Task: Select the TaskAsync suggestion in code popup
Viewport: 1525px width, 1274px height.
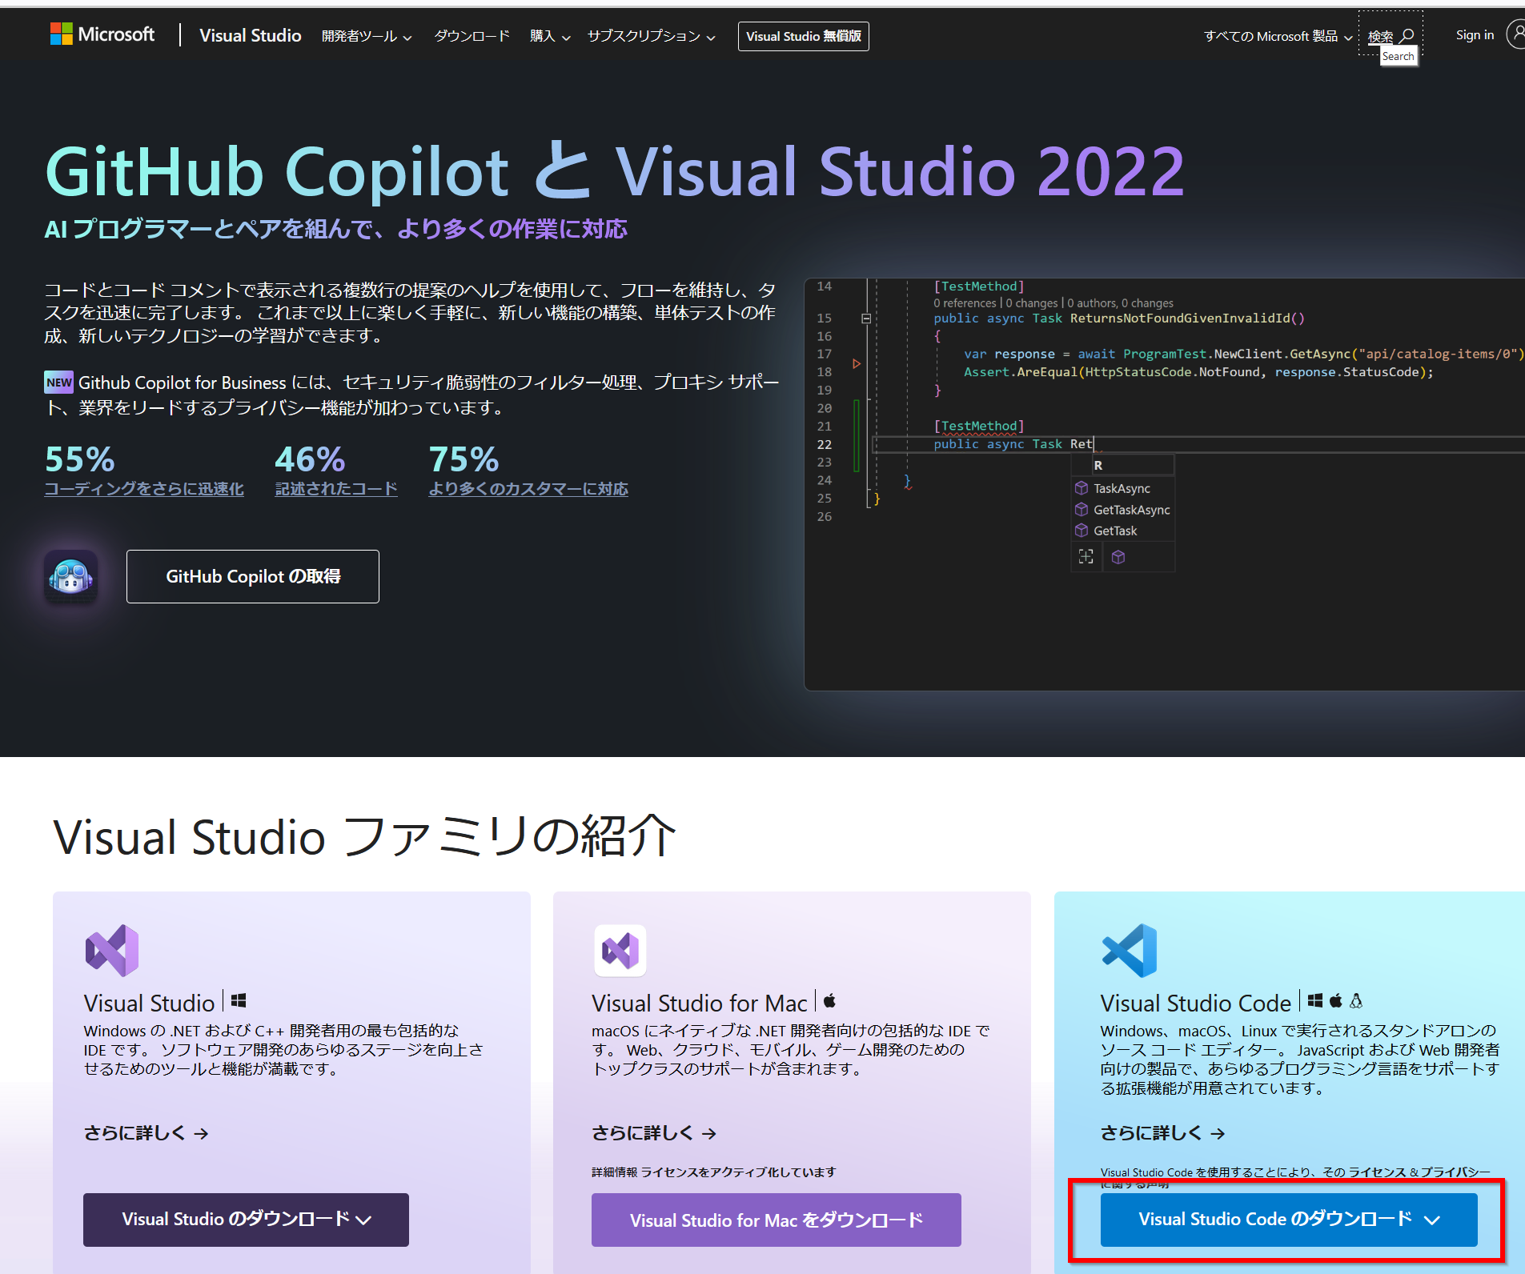Action: click(x=1122, y=488)
